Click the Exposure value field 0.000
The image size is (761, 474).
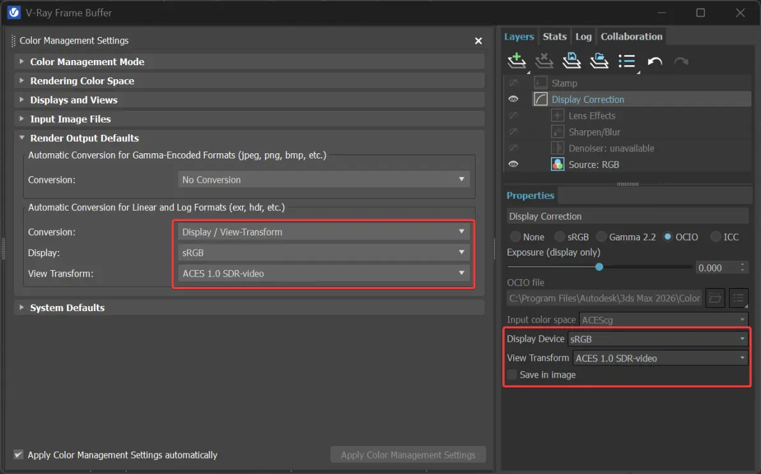coord(717,268)
